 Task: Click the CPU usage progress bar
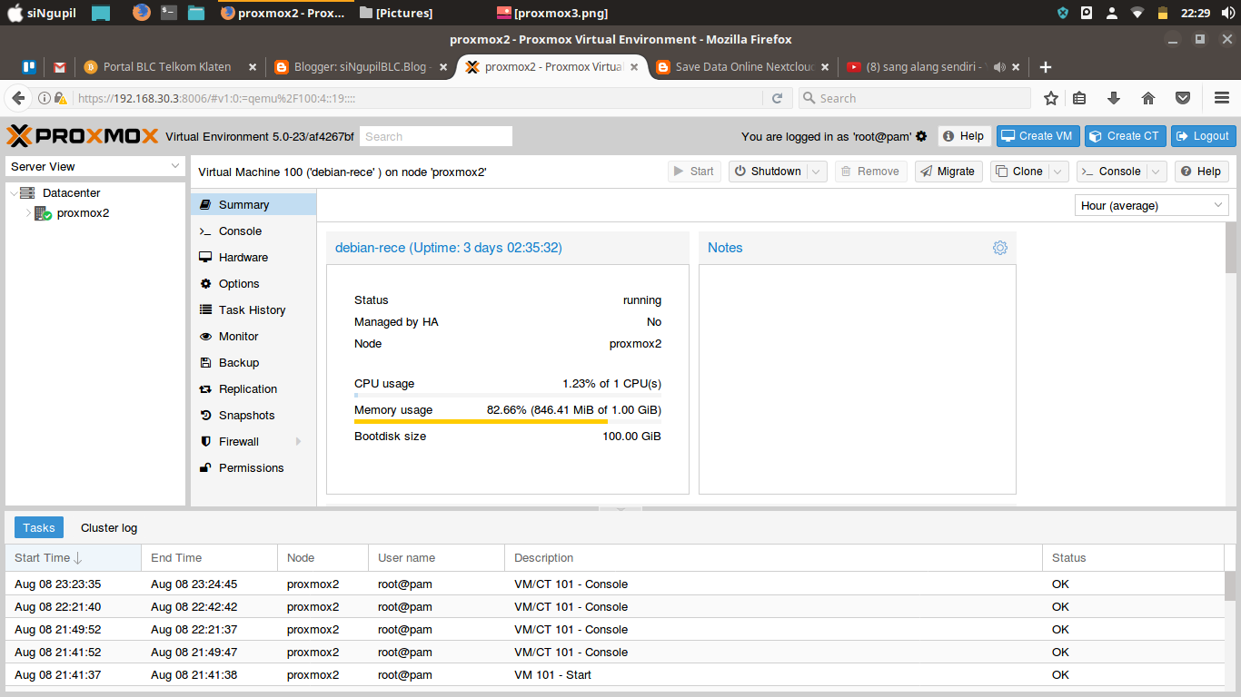pos(508,396)
